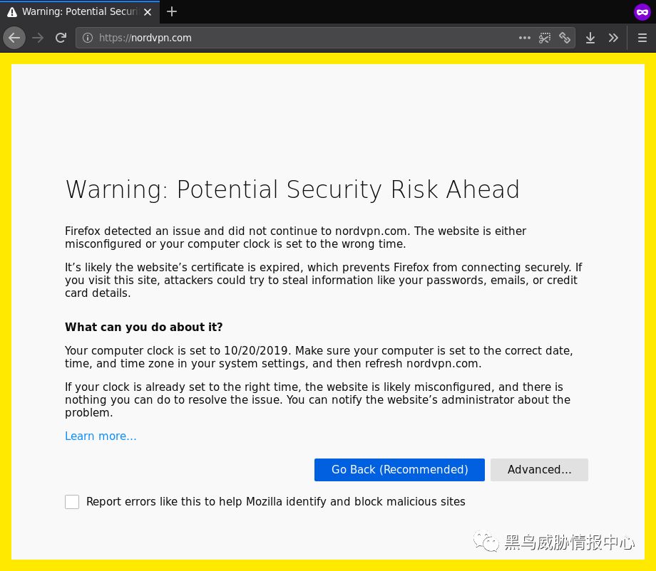This screenshot has width=656, height=571.
Task: Click the forward navigation arrow
Action: 38,38
